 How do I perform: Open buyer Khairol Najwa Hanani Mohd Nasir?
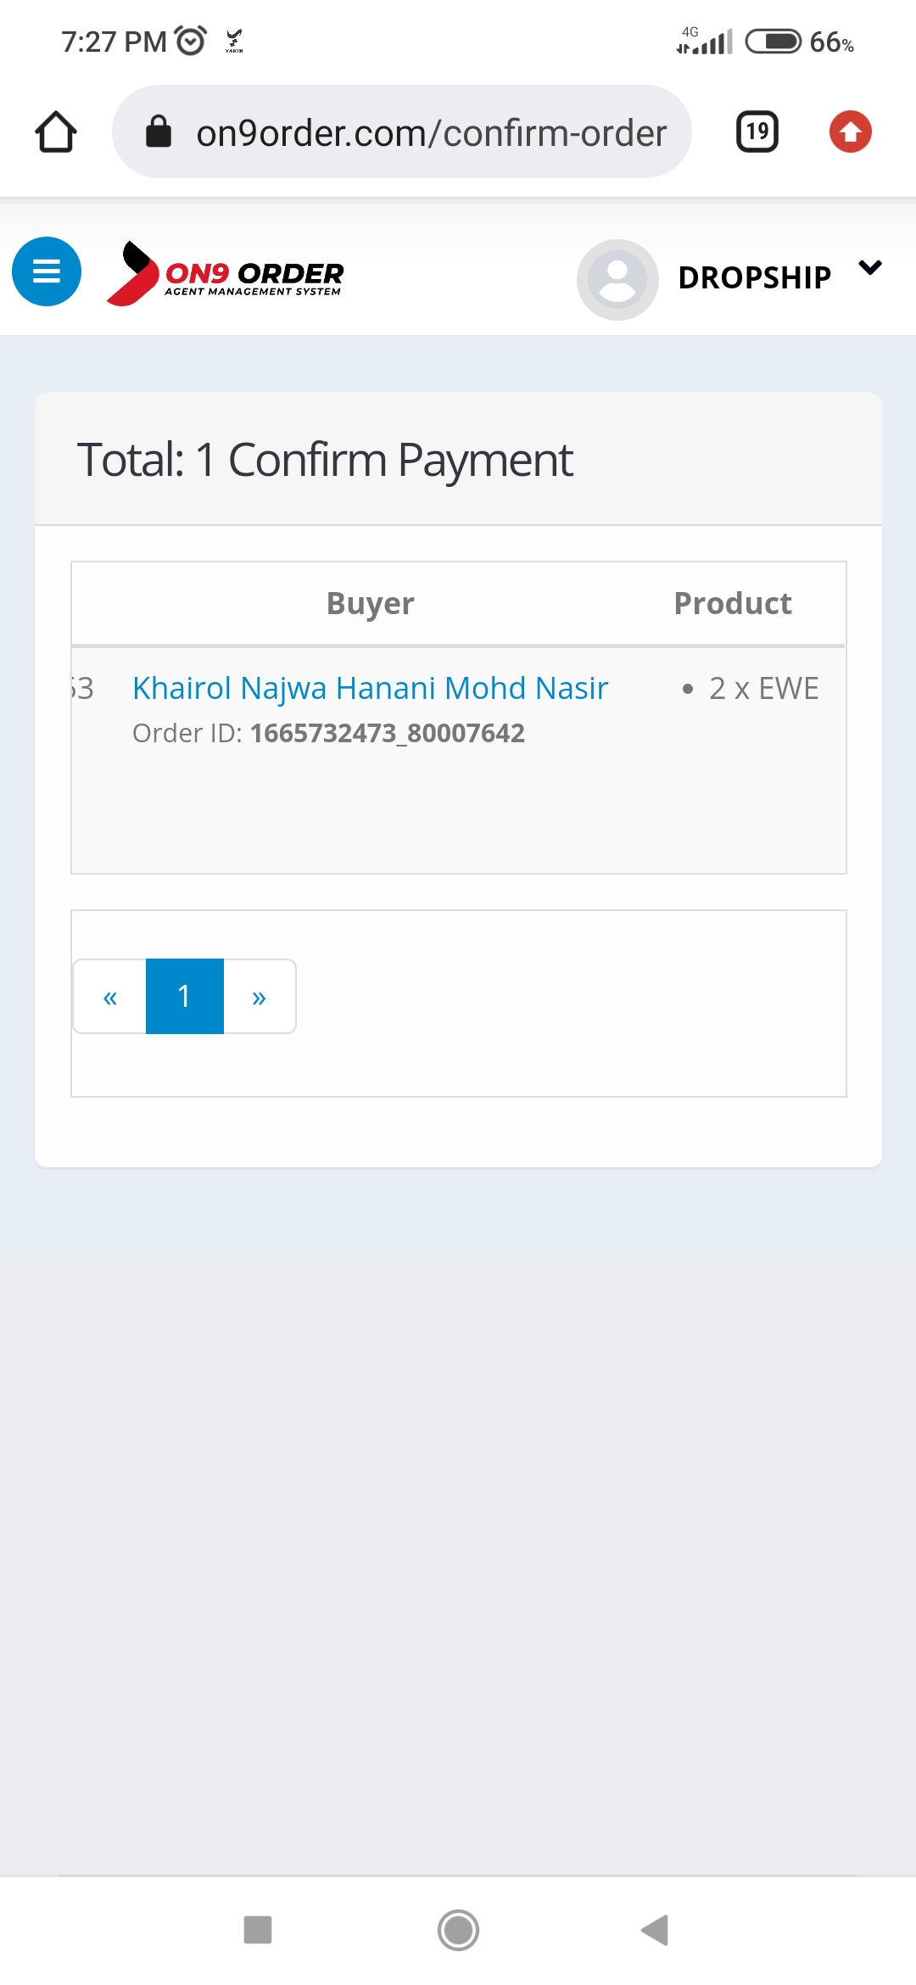[371, 688]
